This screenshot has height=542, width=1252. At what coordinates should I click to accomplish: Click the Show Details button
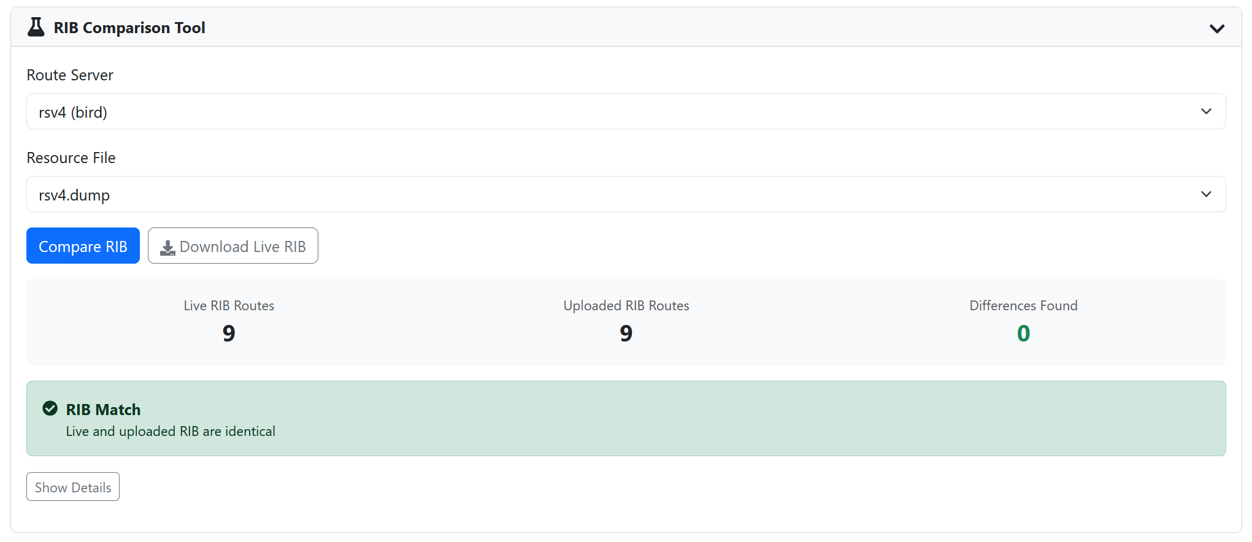click(73, 487)
